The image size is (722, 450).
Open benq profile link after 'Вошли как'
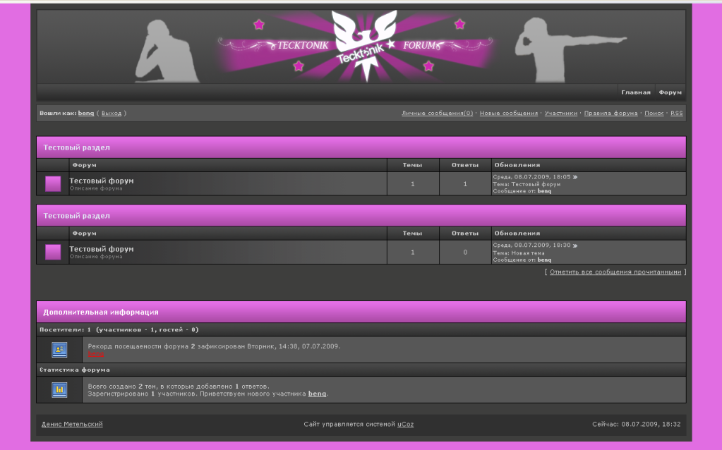[x=86, y=113]
